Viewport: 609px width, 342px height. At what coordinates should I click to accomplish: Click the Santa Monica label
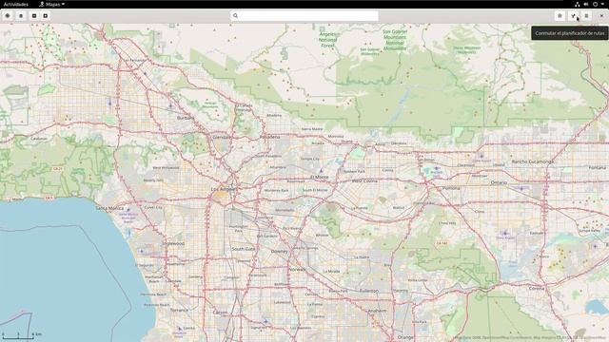click(x=109, y=208)
